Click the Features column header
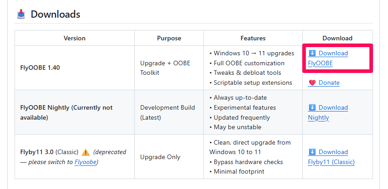Screen dimensions: 388x189 (x=253, y=38)
